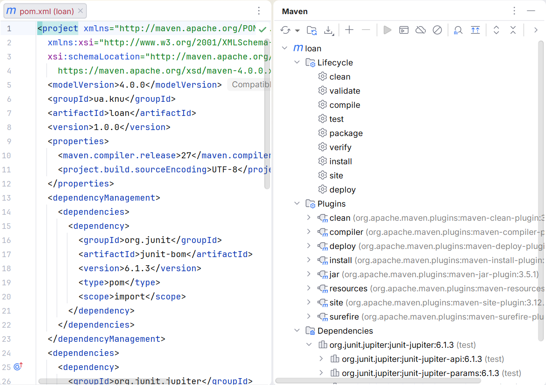Click the Plugins folder icon
Viewport: 546px width, 385px height.
[311, 204]
